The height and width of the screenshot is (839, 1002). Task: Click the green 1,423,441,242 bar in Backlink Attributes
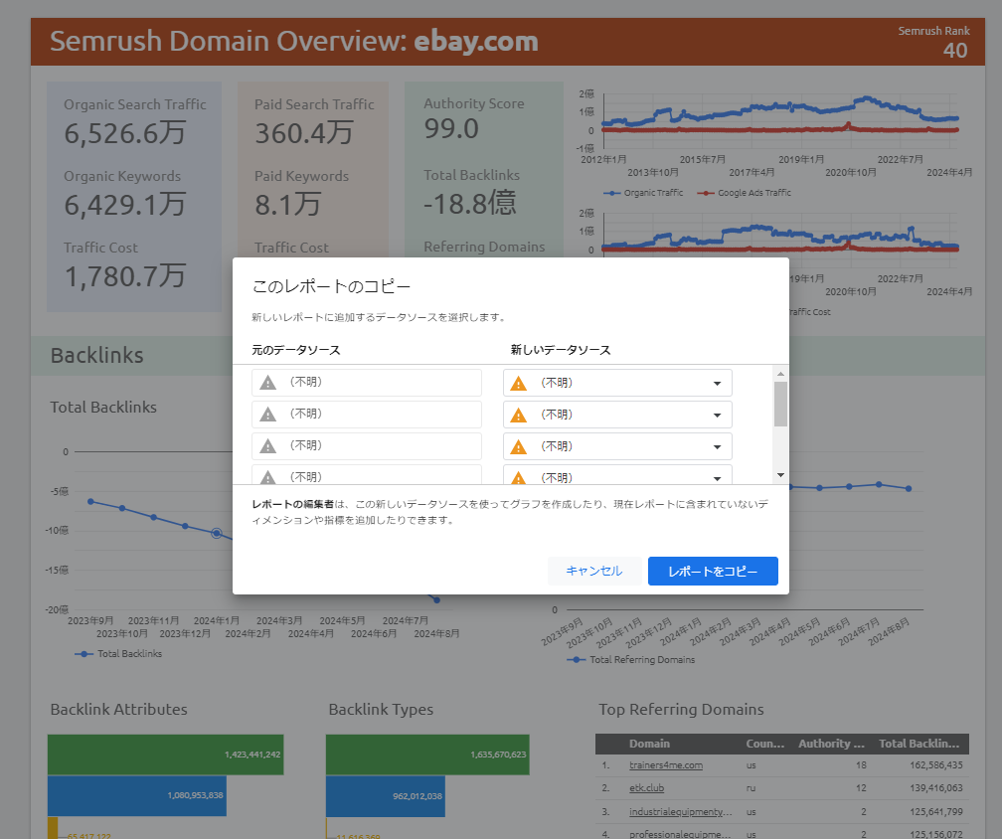pos(165,755)
